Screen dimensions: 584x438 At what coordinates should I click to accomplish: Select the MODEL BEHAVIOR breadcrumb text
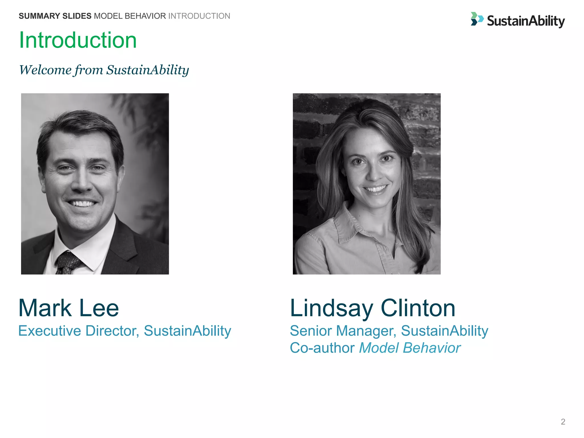[130, 16]
